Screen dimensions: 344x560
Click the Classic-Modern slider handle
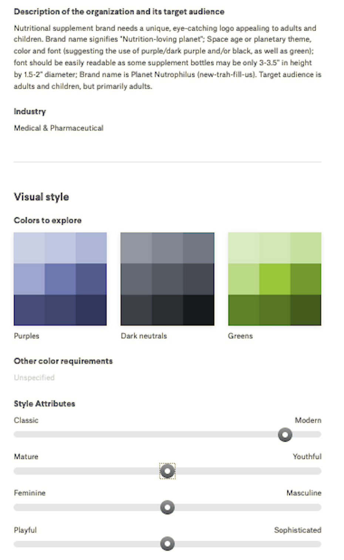tap(285, 434)
